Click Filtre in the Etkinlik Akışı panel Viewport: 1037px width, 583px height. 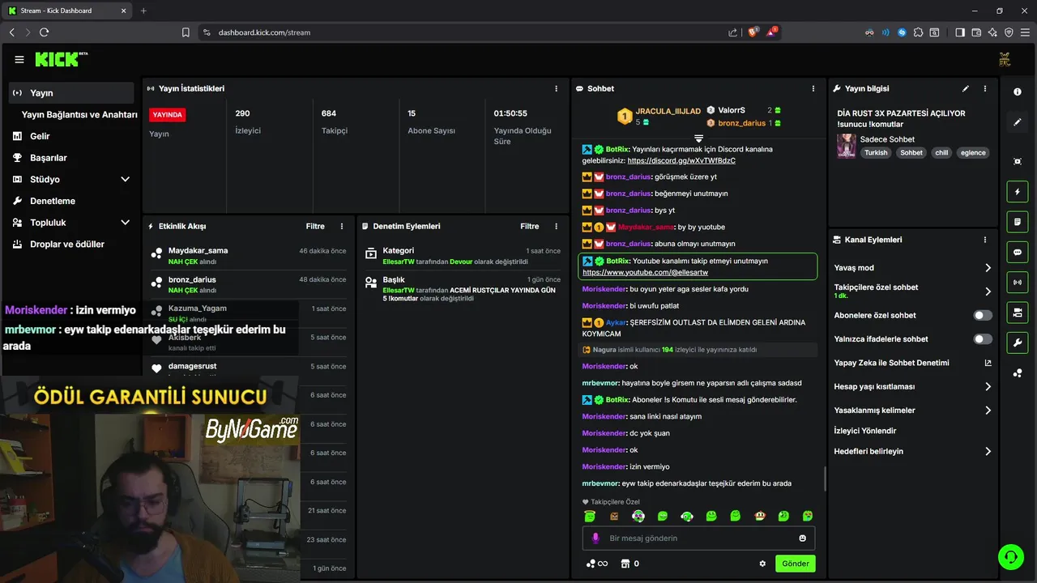click(x=315, y=226)
